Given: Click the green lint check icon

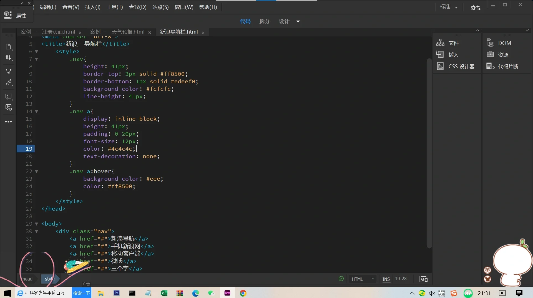Looking at the screenshot, I should click(341, 279).
